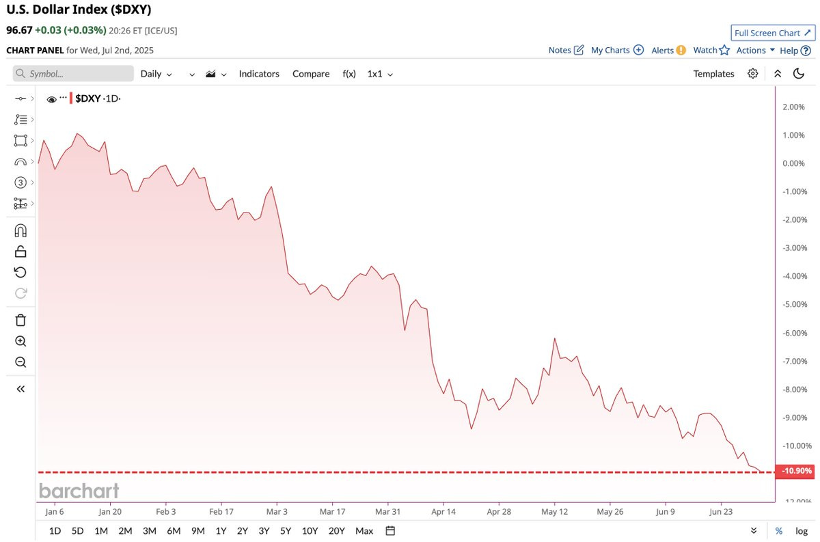Image resolution: width=820 pixels, height=542 pixels.
Task: Open the 1x1 grid layout dropdown
Action: 380,74
